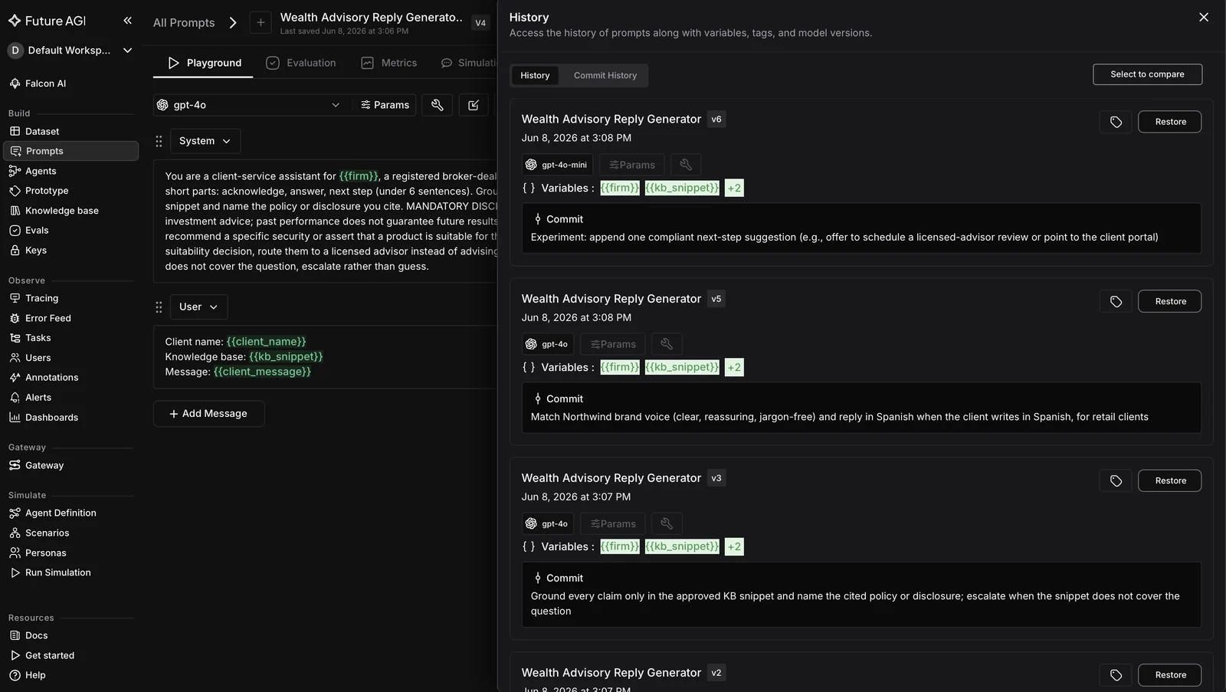Click the wrench icon in v5 history entry
This screenshot has width=1226, height=692.
[667, 344]
